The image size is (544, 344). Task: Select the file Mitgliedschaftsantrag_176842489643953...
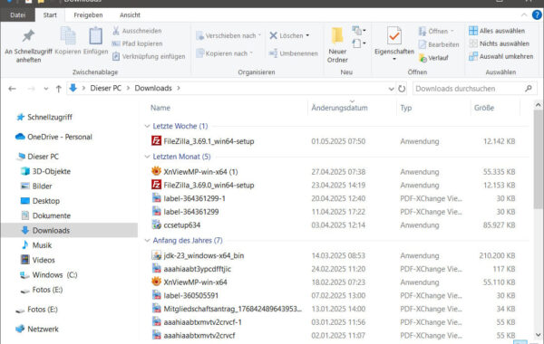click(x=232, y=309)
